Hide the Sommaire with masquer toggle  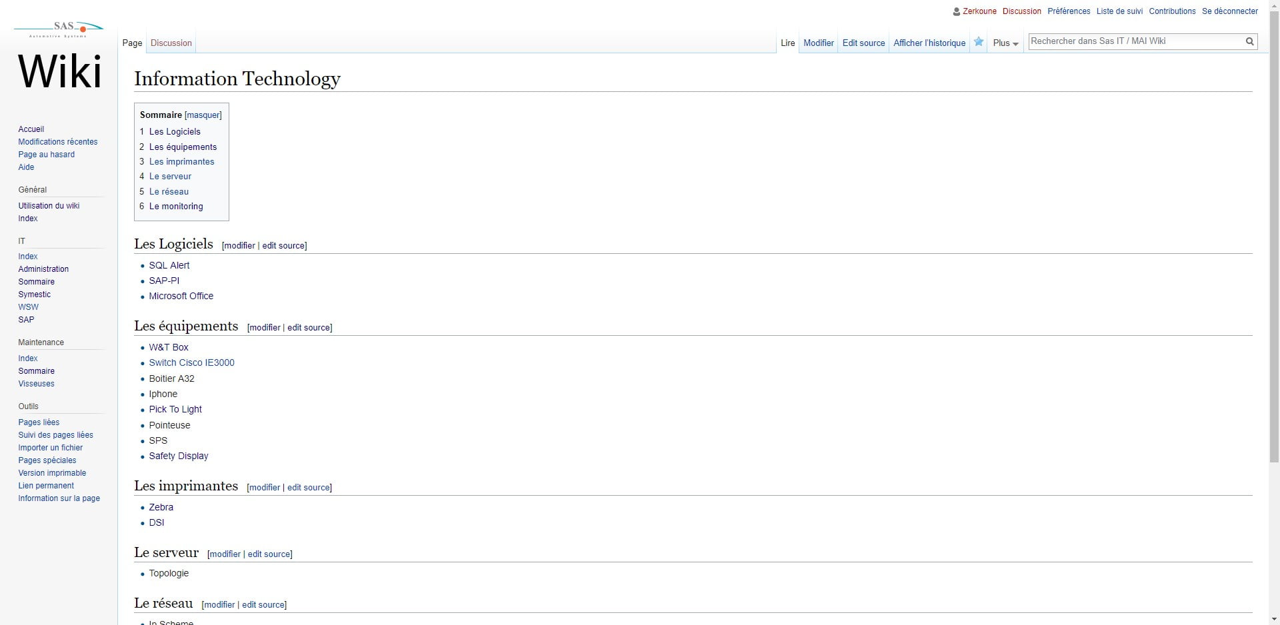(203, 115)
